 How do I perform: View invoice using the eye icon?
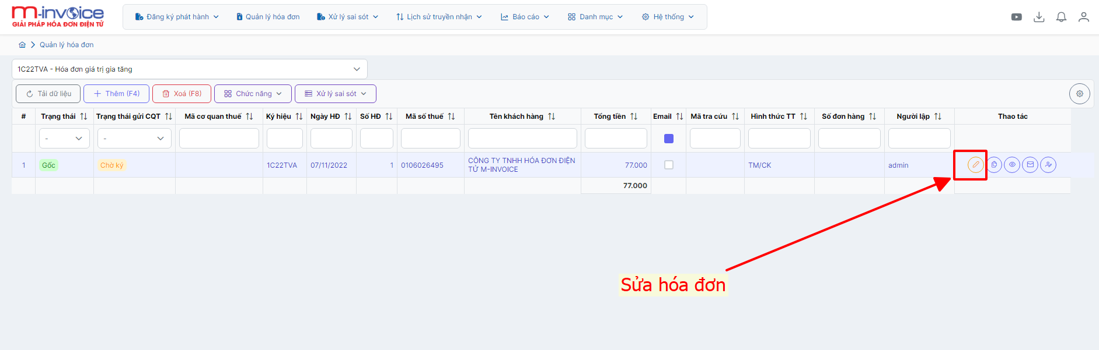point(1012,165)
